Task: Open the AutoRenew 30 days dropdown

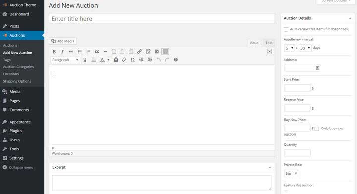Action: click(305, 48)
